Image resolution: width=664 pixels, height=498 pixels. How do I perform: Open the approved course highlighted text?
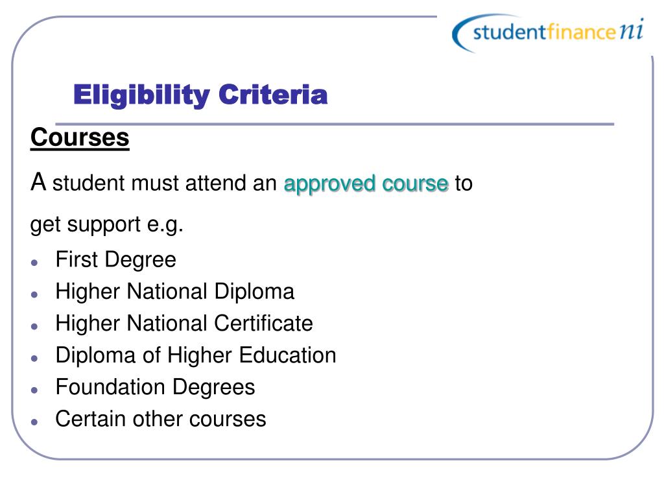point(366,184)
